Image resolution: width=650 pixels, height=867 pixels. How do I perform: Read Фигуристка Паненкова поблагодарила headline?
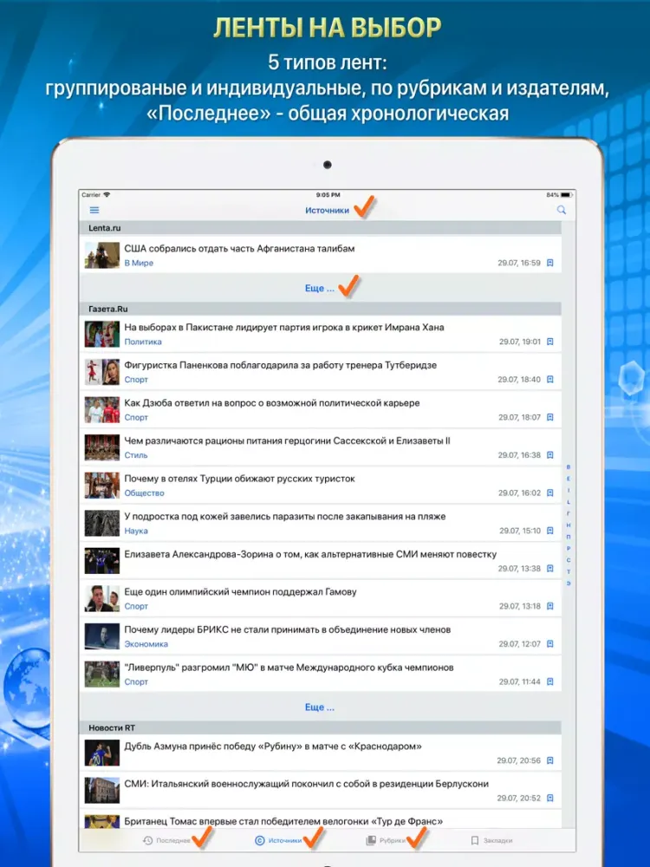pos(280,365)
